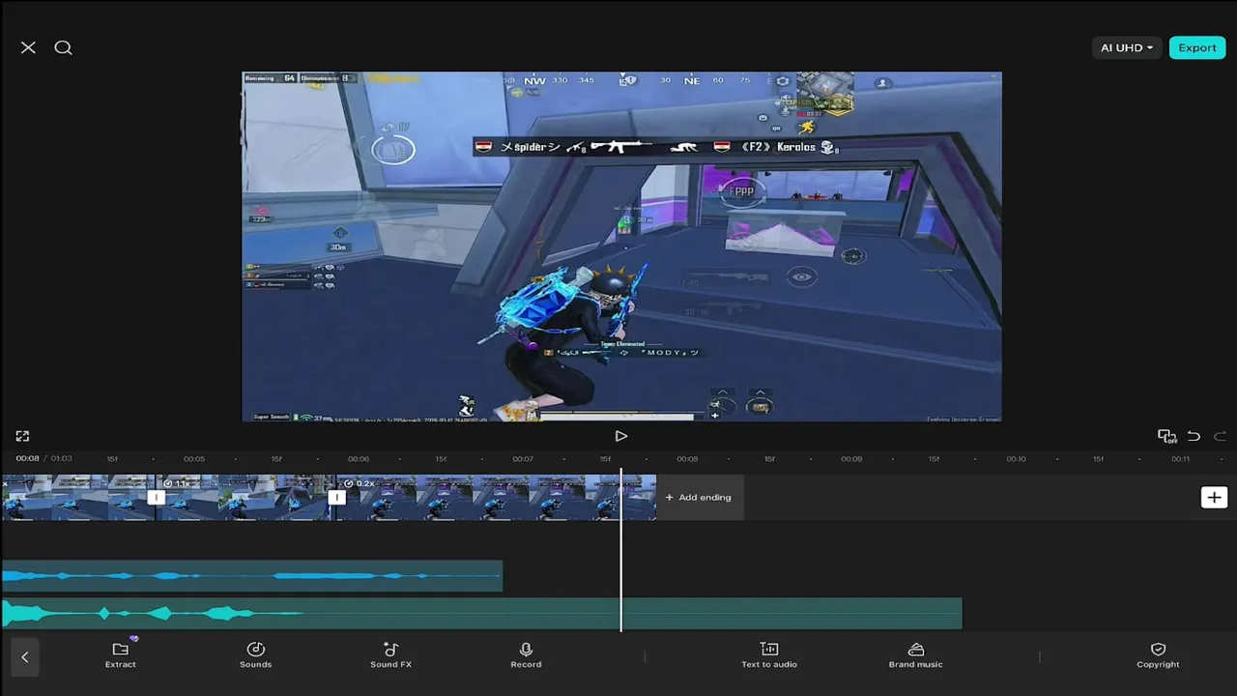Open transition marker before the 1.1x clip
Viewport: 1237px width, 696px height.
click(156, 497)
